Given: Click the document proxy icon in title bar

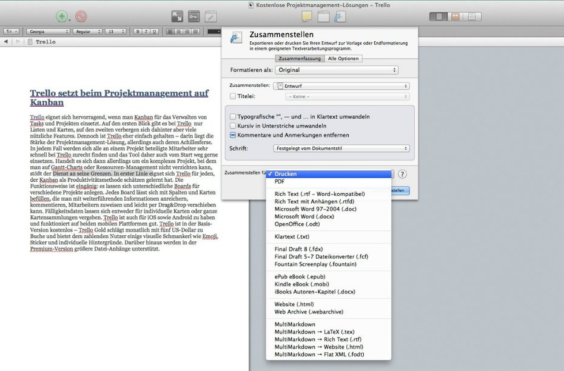Looking at the screenshot, I should click(252, 5).
